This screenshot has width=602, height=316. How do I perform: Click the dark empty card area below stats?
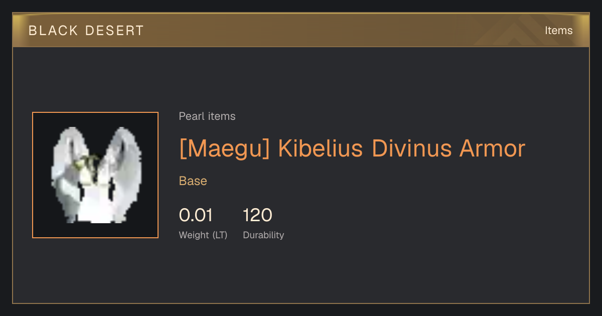click(301, 273)
